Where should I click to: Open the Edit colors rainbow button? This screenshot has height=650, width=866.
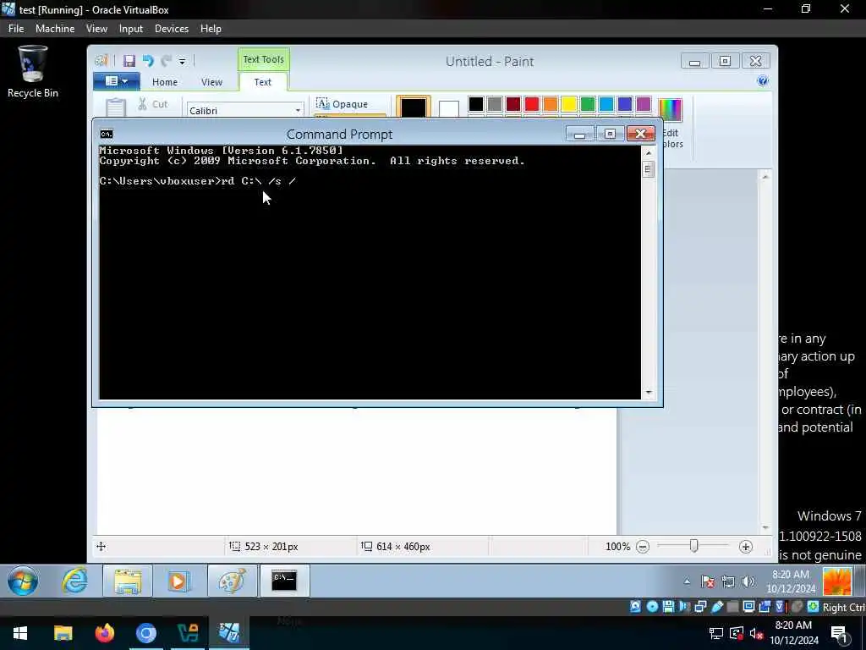(671, 110)
